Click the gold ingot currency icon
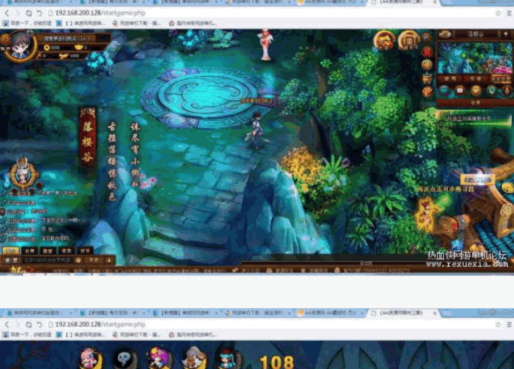This screenshot has height=369, width=514. pyautogui.click(x=79, y=47)
